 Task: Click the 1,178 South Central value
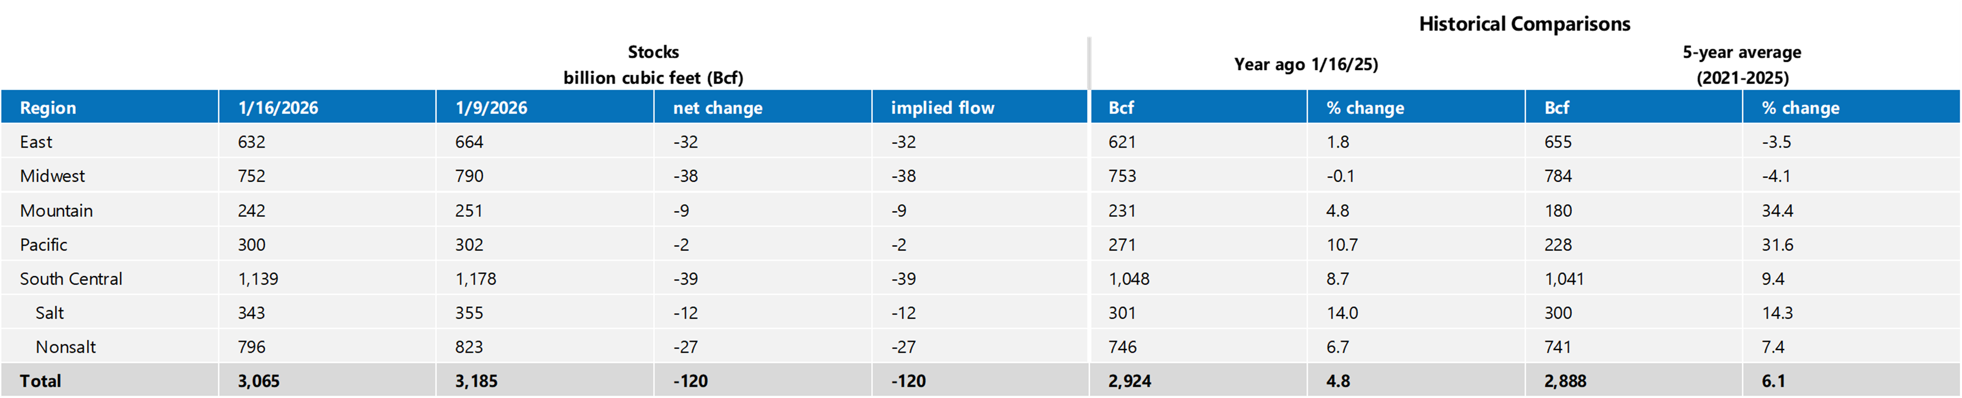click(475, 279)
